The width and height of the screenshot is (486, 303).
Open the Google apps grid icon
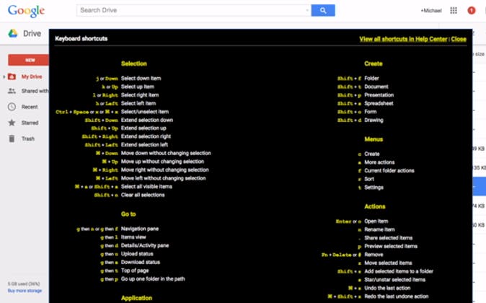[x=454, y=11]
